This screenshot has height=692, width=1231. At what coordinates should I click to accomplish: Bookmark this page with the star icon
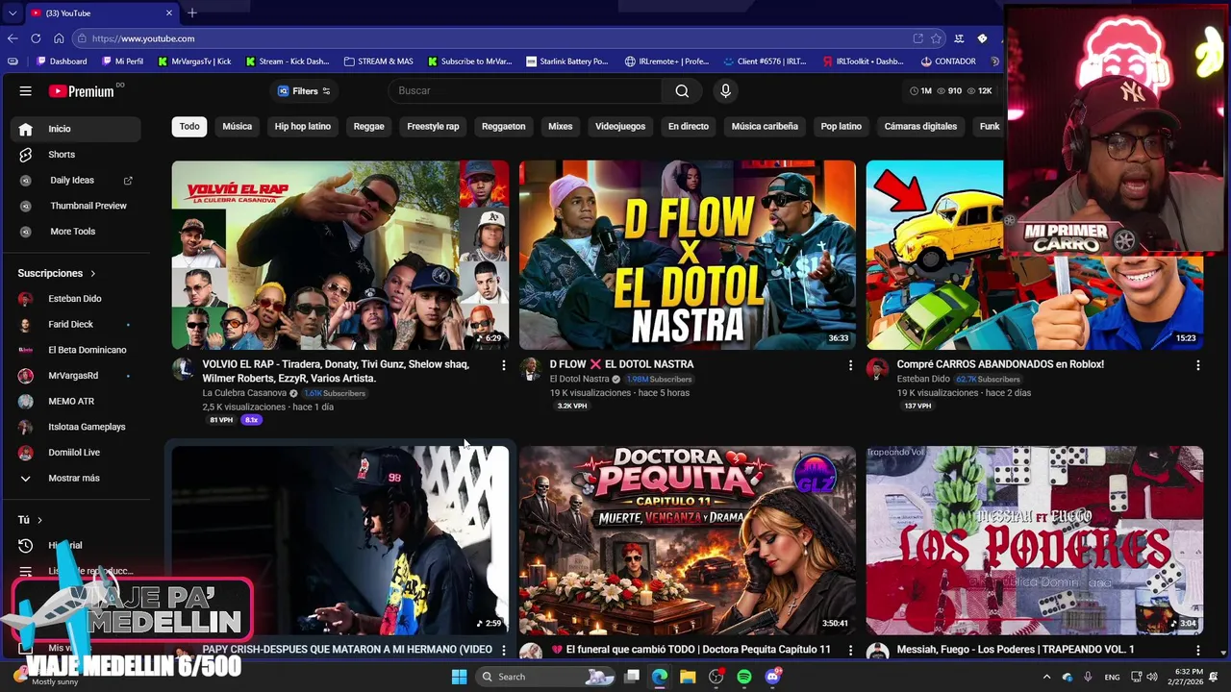click(x=938, y=38)
